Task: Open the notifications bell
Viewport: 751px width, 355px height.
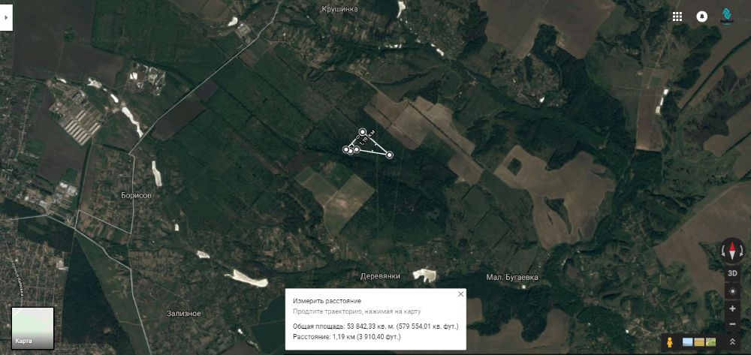Action: pyautogui.click(x=701, y=17)
